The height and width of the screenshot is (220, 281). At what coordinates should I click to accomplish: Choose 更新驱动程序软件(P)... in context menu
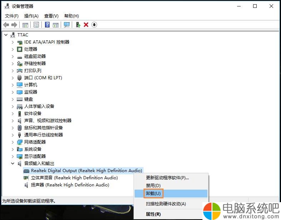(171, 178)
